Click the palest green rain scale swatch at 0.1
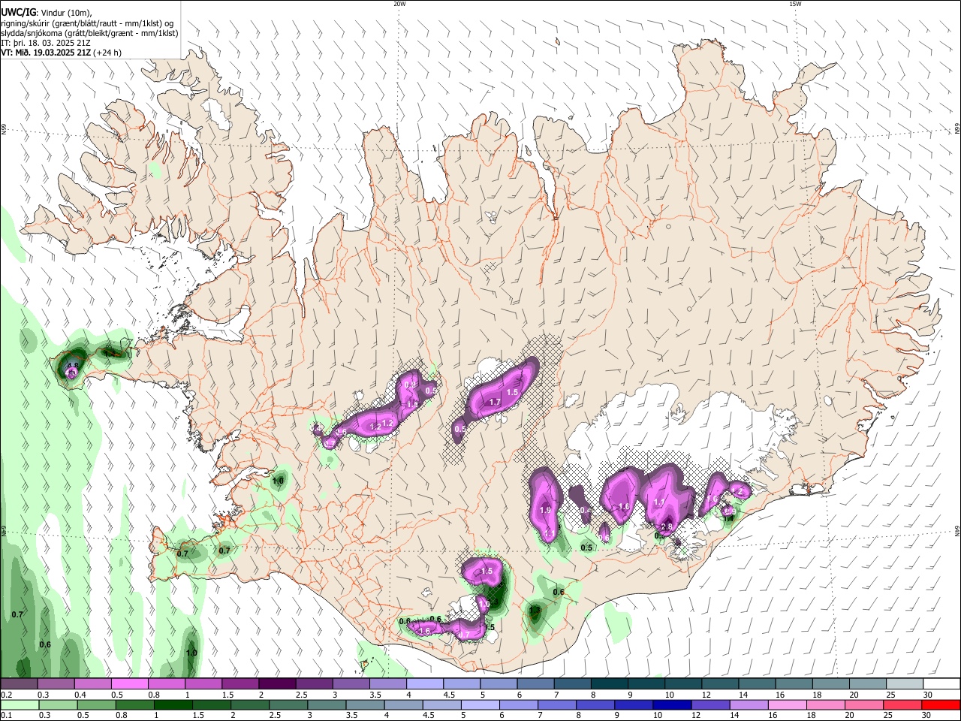Viewport: 961px width, 721px height. 19,704
